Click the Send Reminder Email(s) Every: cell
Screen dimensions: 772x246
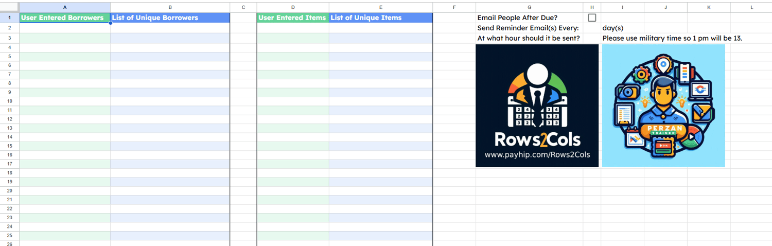(x=528, y=28)
